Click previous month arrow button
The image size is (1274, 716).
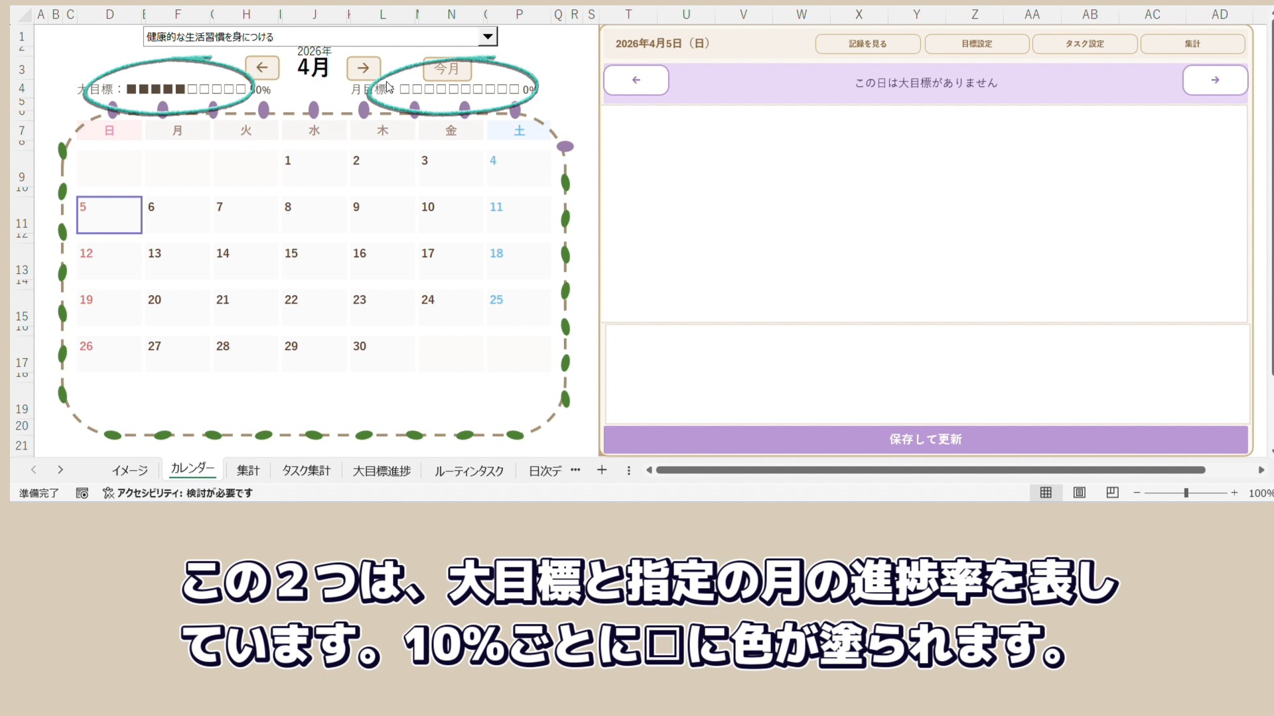(262, 67)
